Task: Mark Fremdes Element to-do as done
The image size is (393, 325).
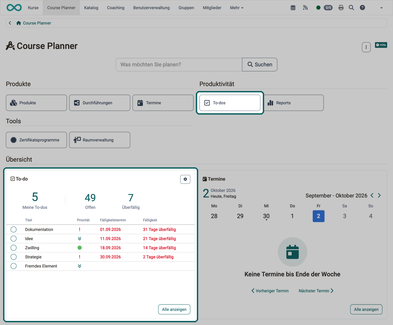Action: coord(14,266)
